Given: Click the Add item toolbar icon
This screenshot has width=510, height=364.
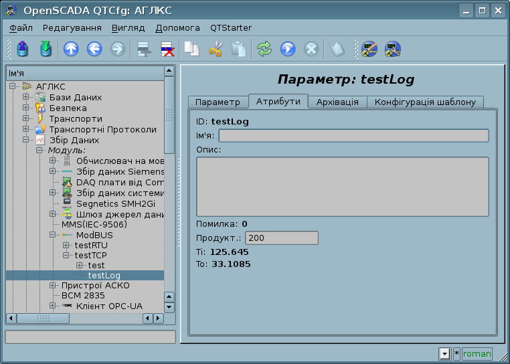Looking at the screenshot, I should (x=143, y=49).
